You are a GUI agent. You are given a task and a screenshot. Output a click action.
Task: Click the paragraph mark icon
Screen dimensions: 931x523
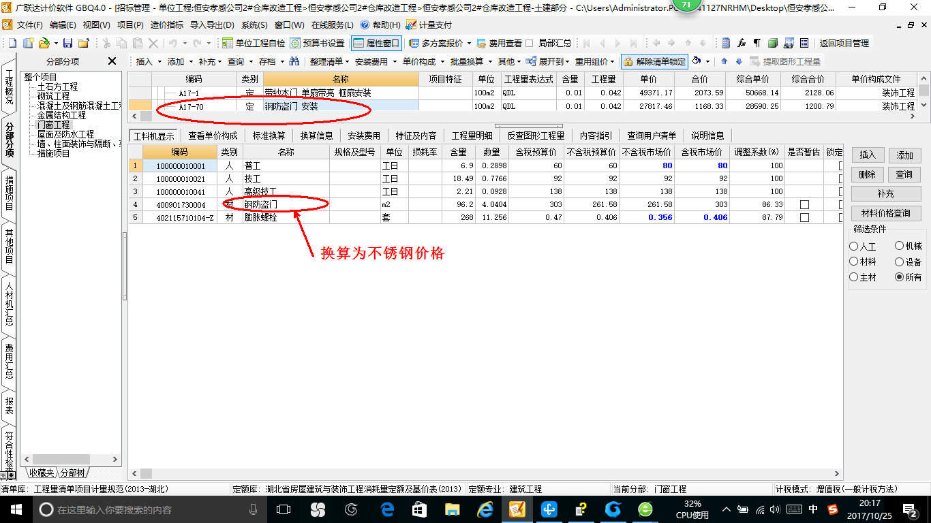tap(757, 43)
